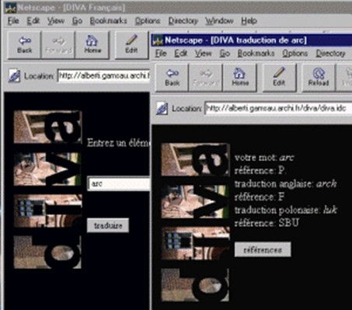The width and height of the screenshot is (352, 310).
Task: Click location bookmark icon in front window
Action: (162, 108)
